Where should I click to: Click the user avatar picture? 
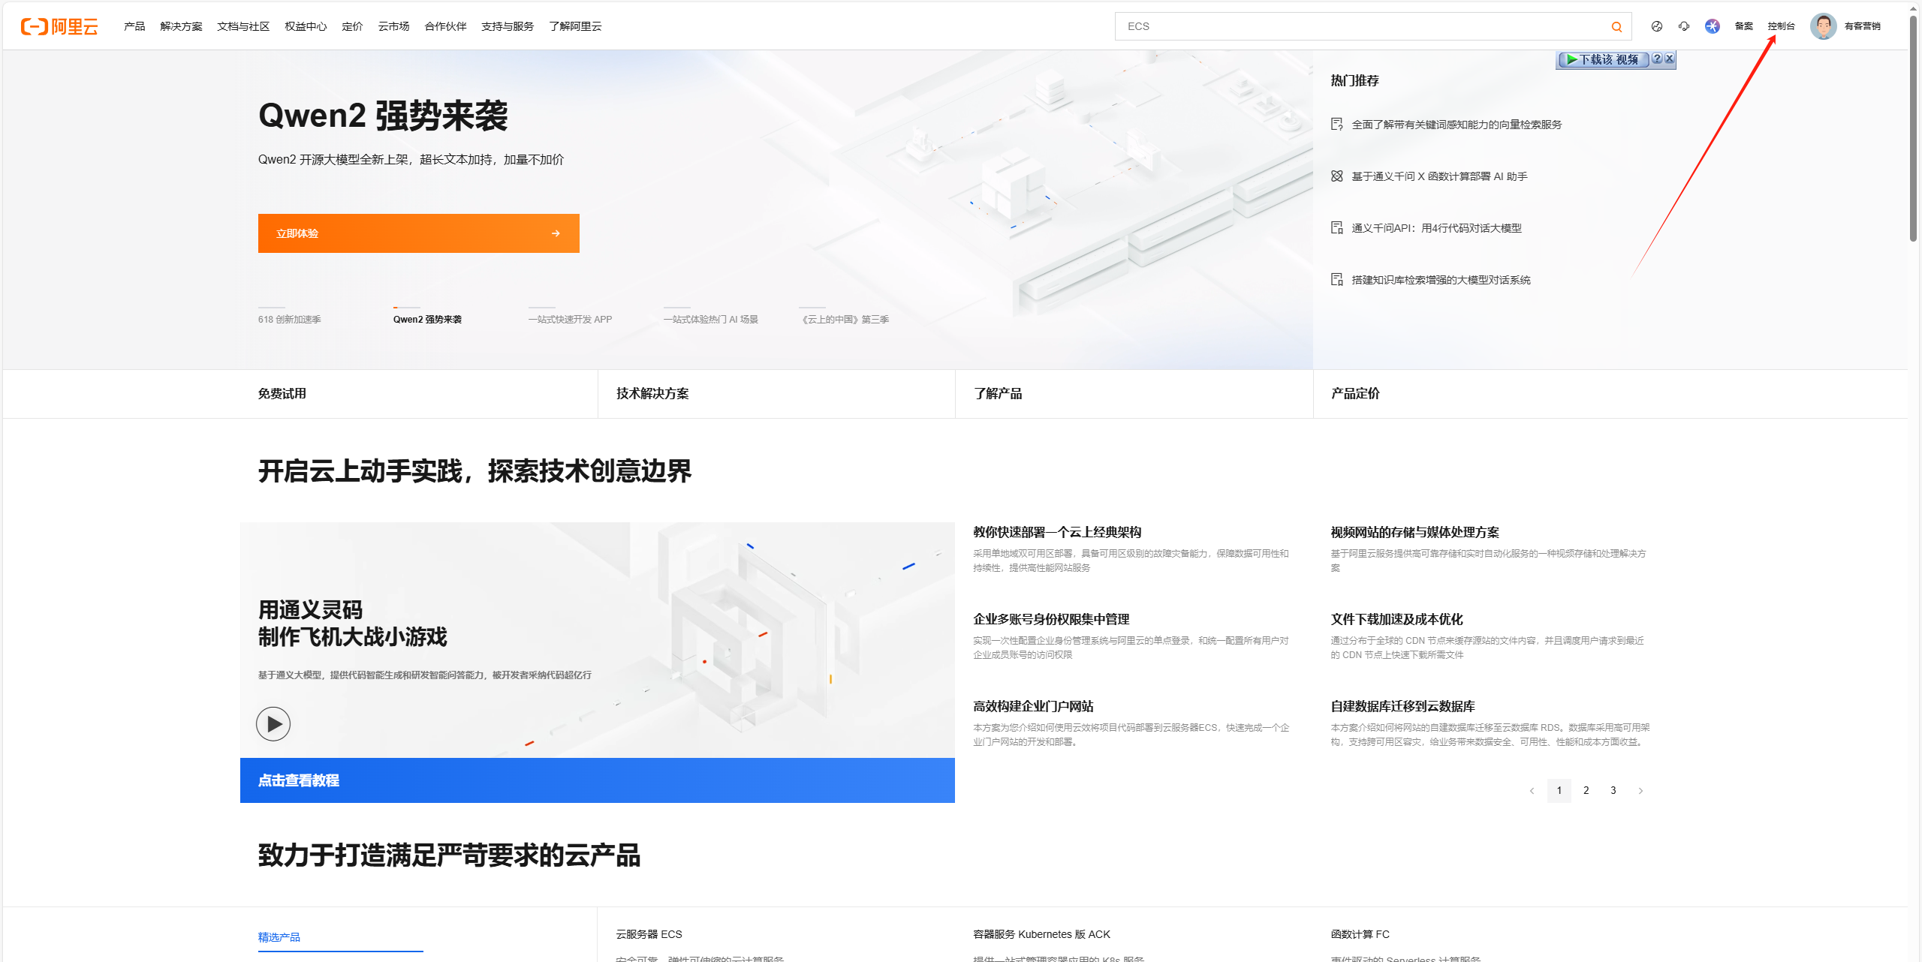1824,26
